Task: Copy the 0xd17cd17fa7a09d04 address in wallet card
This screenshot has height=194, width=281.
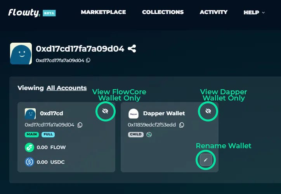Action: pyautogui.click(x=80, y=125)
